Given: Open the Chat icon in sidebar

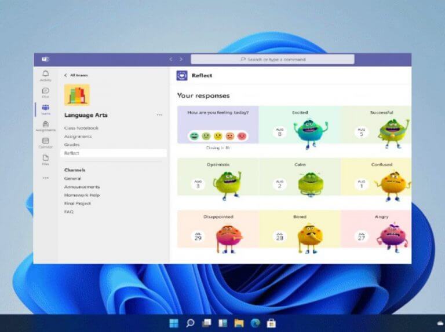Looking at the screenshot, I should pyautogui.click(x=45, y=93).
